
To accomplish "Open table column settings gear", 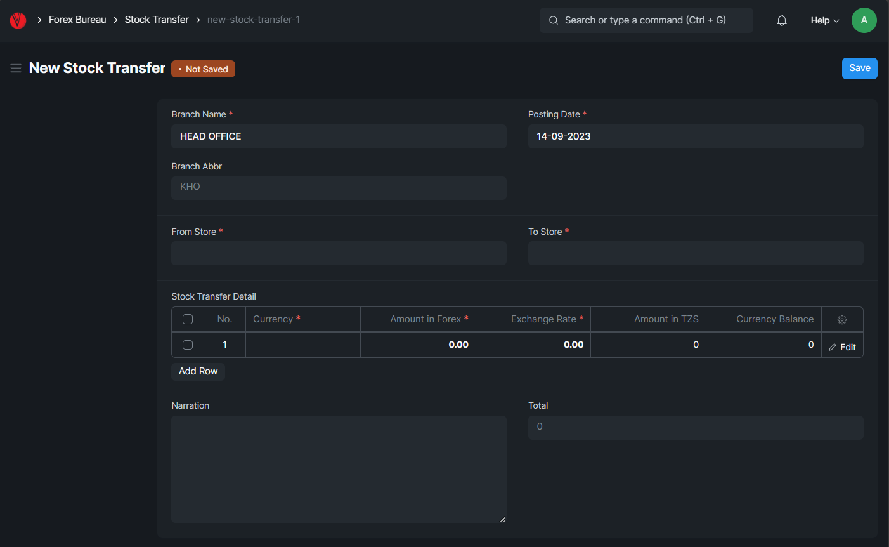I will [x=842, y=320].
